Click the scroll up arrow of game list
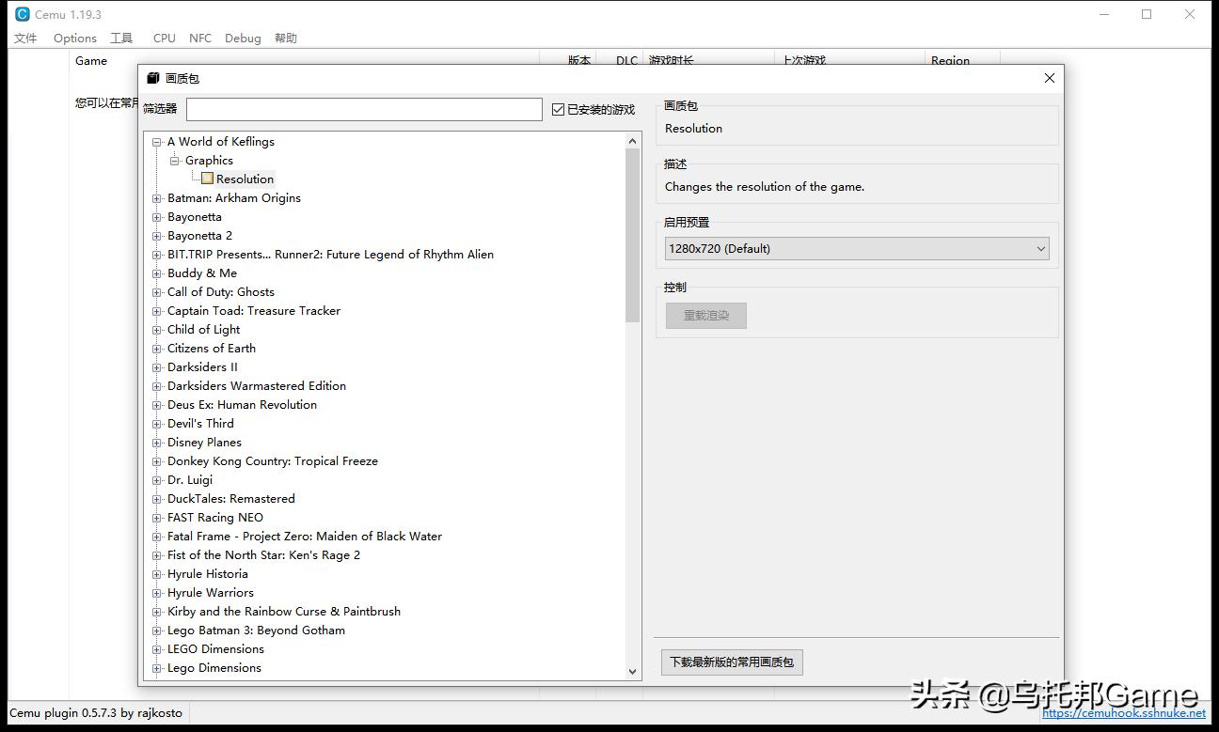 (x=633, y=141)
